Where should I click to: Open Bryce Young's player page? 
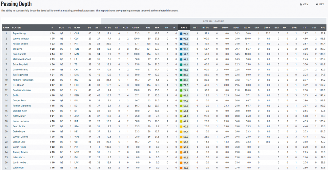coord(19,34)
